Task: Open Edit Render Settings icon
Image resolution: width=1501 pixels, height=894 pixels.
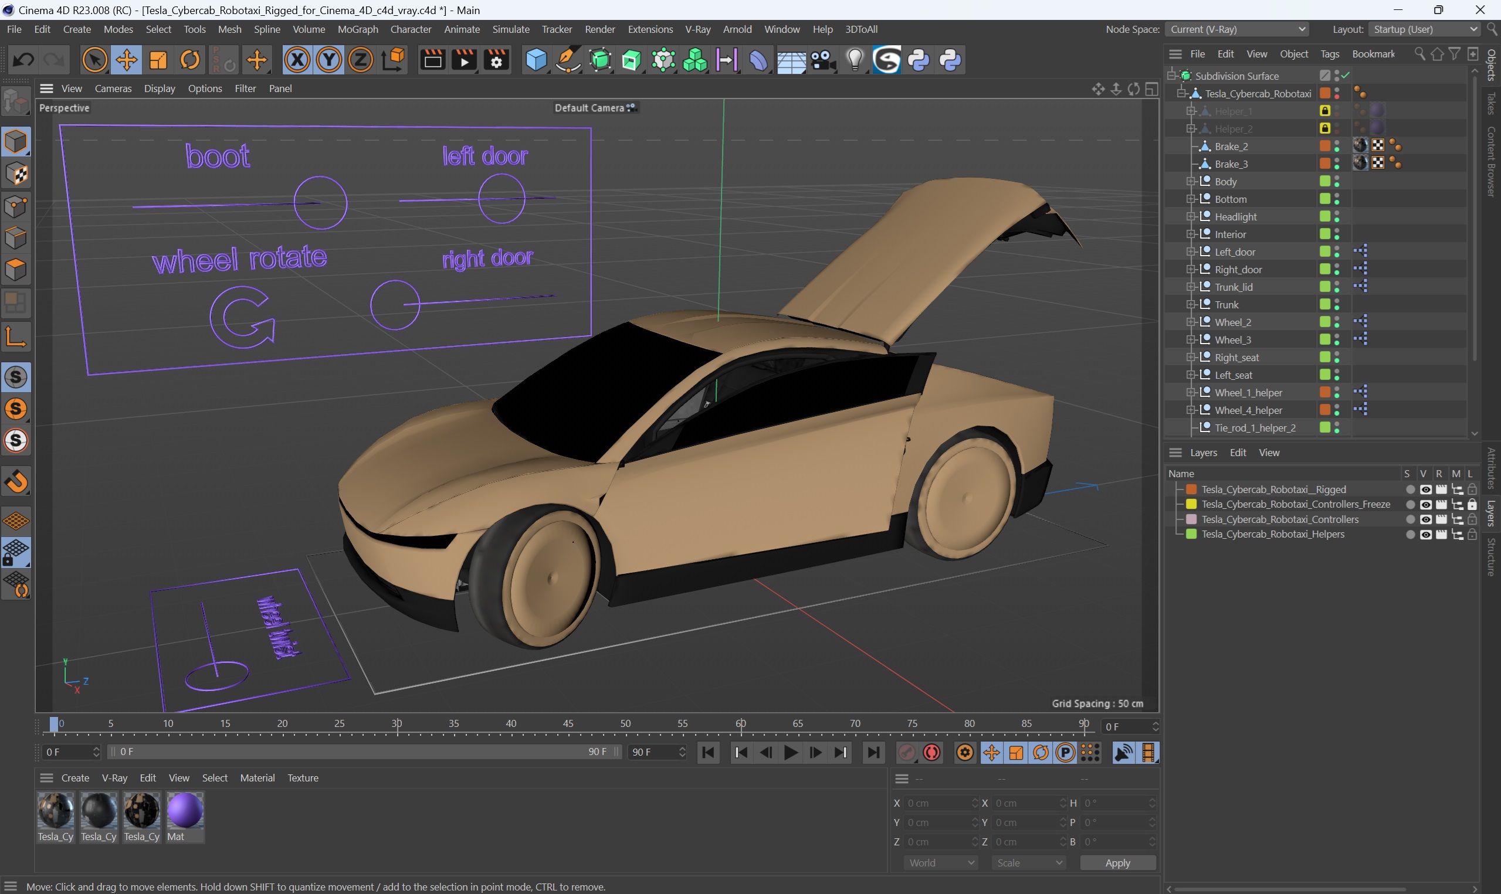Action: point(496,60)
